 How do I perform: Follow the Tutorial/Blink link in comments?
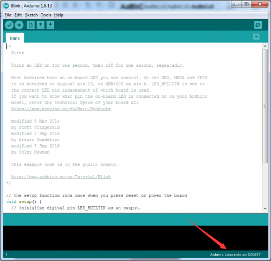click(61, 177)
